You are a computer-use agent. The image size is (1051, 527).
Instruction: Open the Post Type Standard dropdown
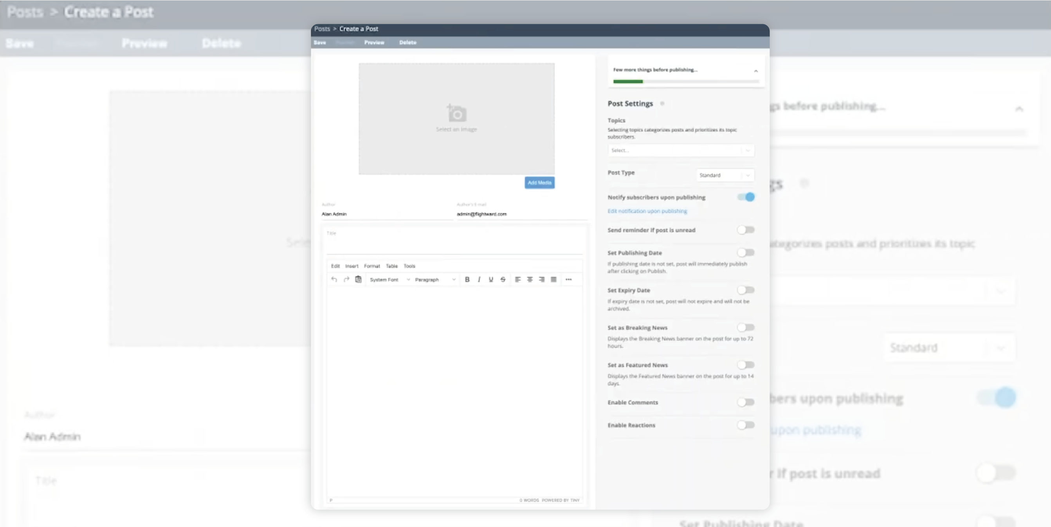coord(725,175)
